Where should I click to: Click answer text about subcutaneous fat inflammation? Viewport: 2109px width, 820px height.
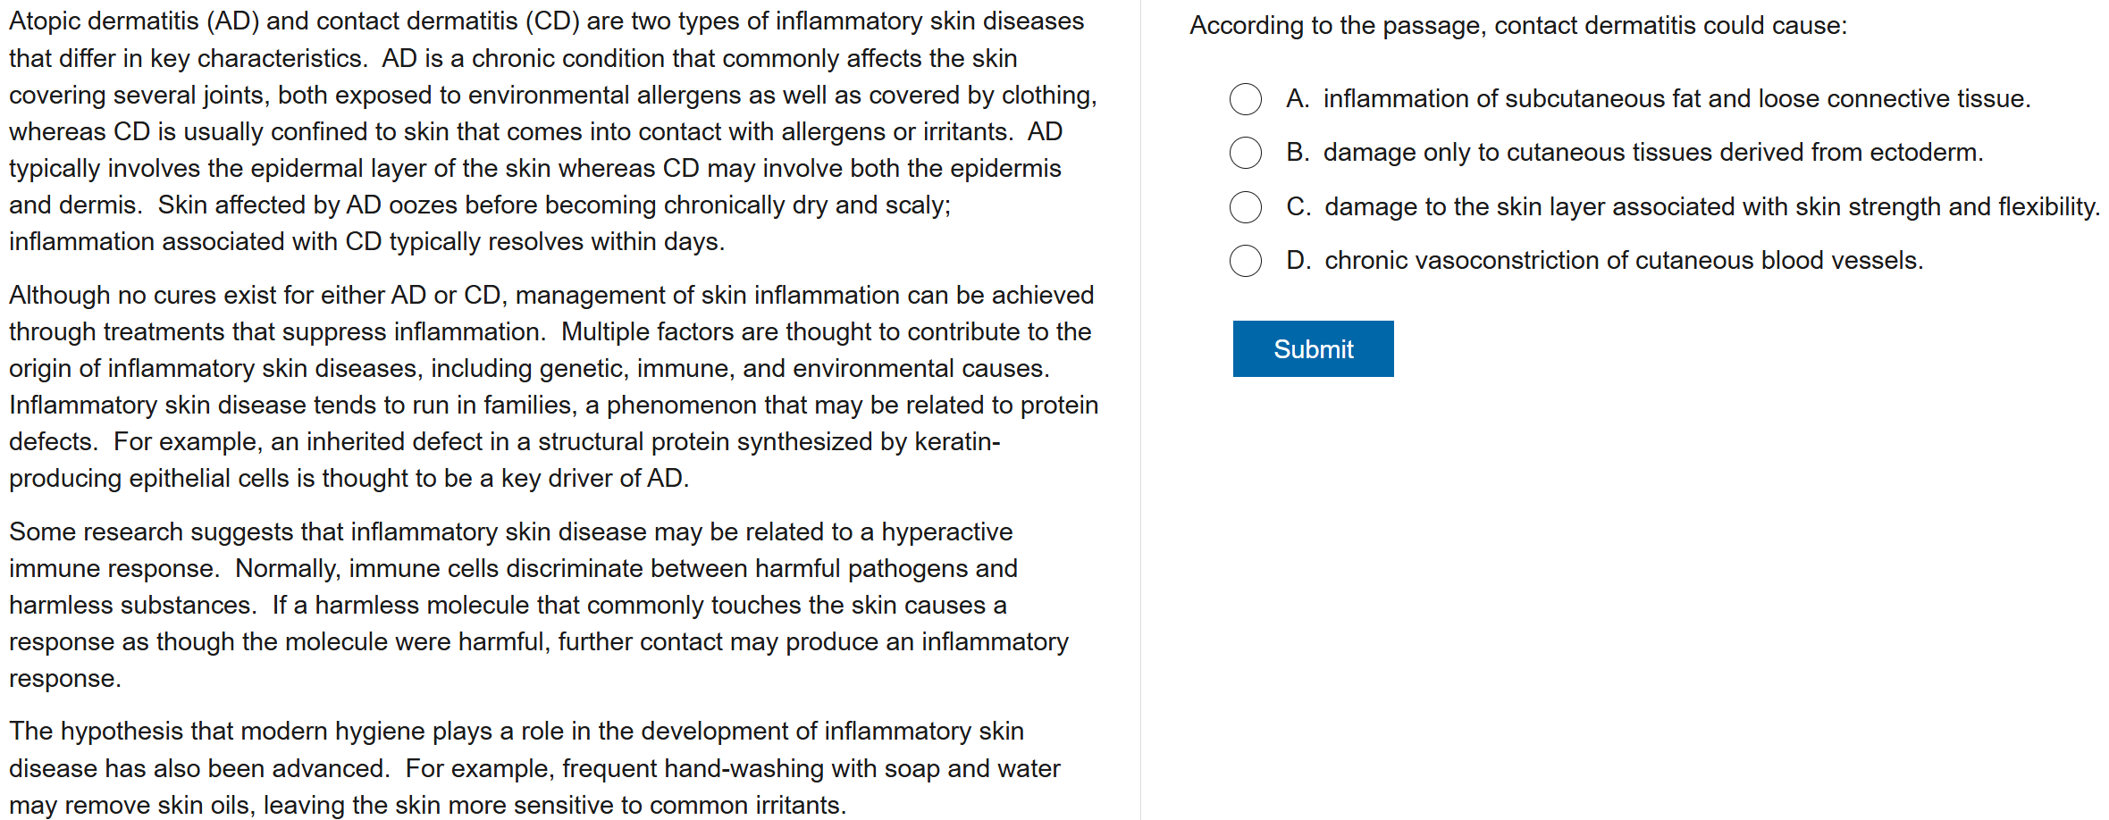click(x=1676, y=99)
